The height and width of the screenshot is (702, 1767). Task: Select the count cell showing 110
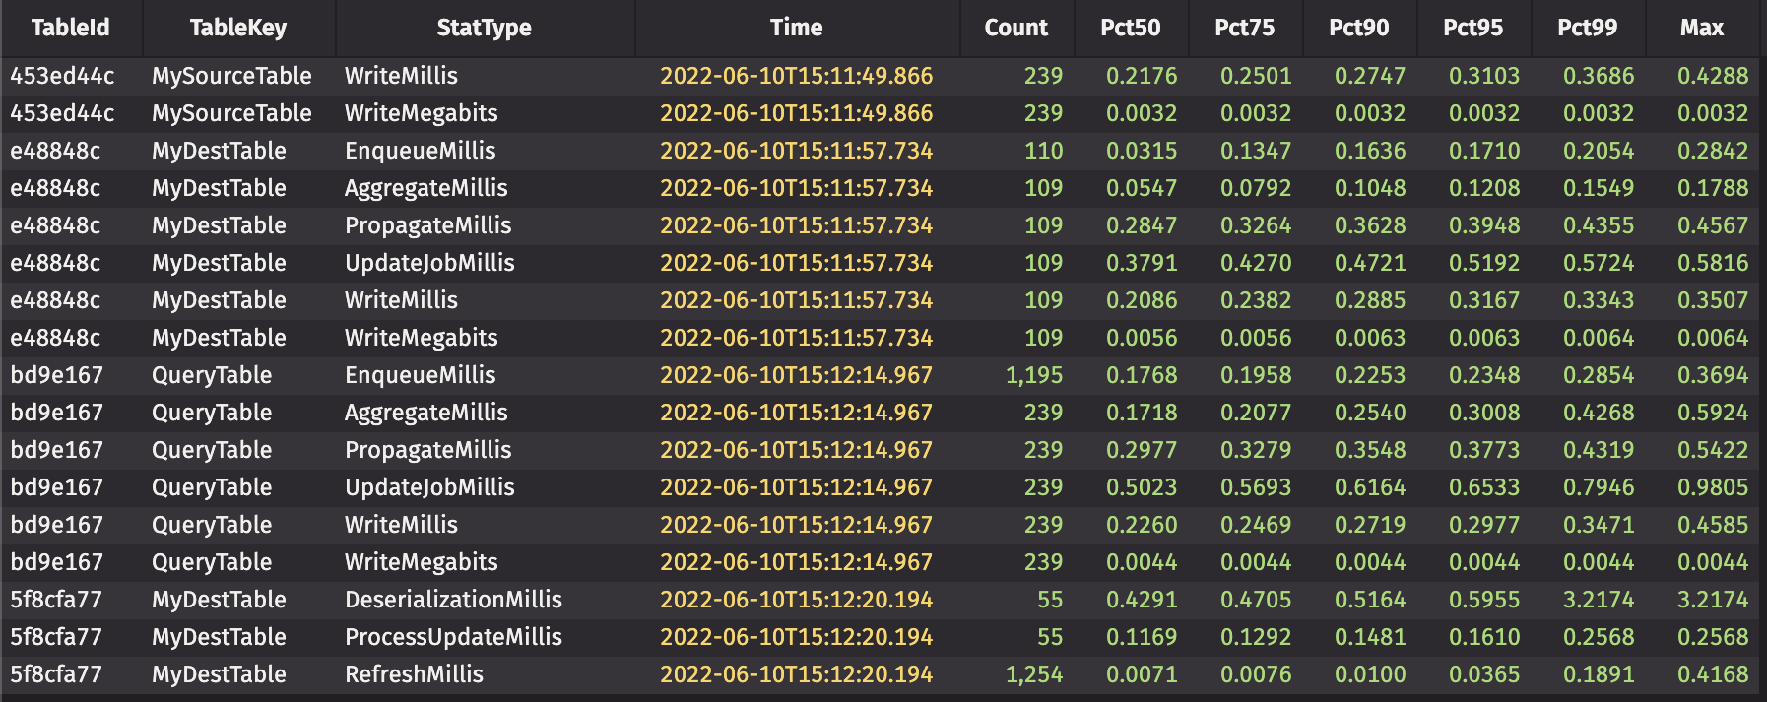(x=1043, y=151)
